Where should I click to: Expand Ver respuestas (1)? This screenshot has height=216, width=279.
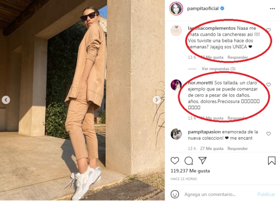219,69
